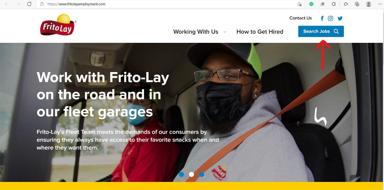Open browser Settings and more menu
Screen dimensions: 384x190
[x=380, y=4]
